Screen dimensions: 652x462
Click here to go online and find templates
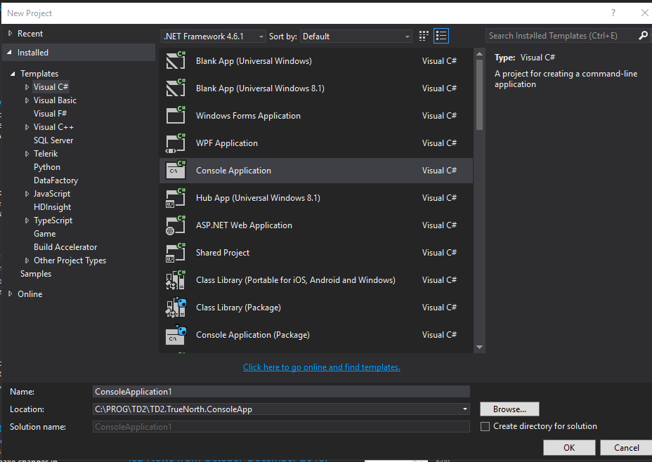(x=321, y=367)
